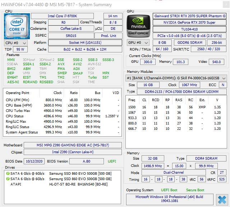This screenshot has width=230, height=207.
Task: Click the Intel Core i7-9700K name field
Action: (x=62, y=16)
